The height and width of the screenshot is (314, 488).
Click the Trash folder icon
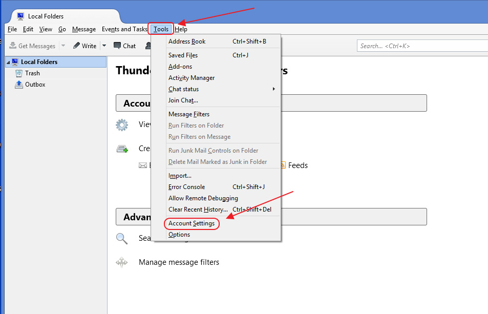pyautogui.click(x=19, y=73)
